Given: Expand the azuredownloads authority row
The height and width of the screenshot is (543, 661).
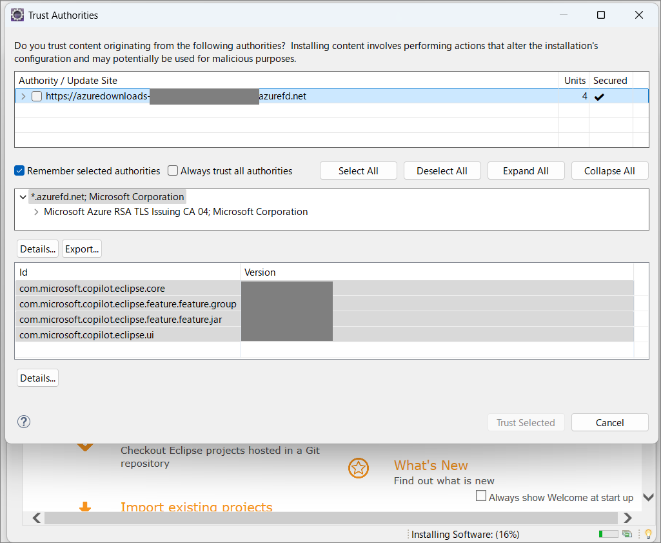Looking at the screenshot, I should pos(24,96).
